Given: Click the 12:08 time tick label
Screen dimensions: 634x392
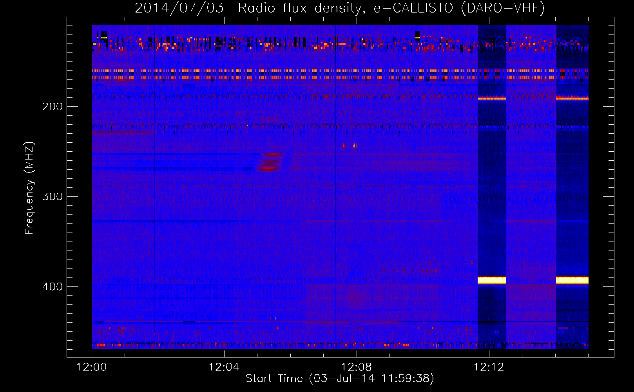Looking at the screenshot, I should (x=357, y=367).
